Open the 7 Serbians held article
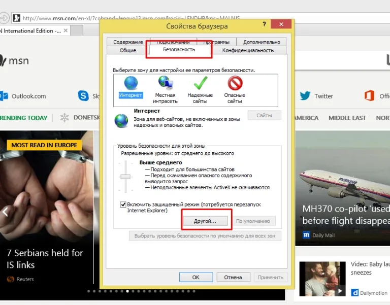The image size is (390, 305). (45, 259)
